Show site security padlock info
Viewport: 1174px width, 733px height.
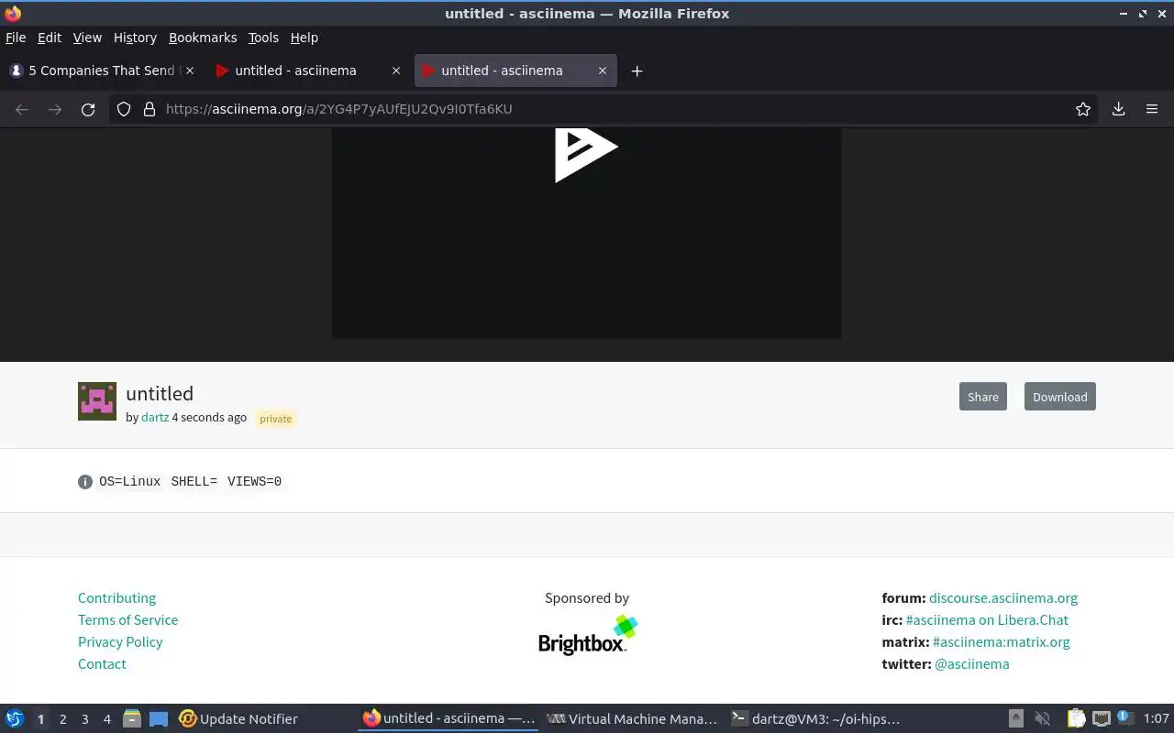(x=150, y=109)
